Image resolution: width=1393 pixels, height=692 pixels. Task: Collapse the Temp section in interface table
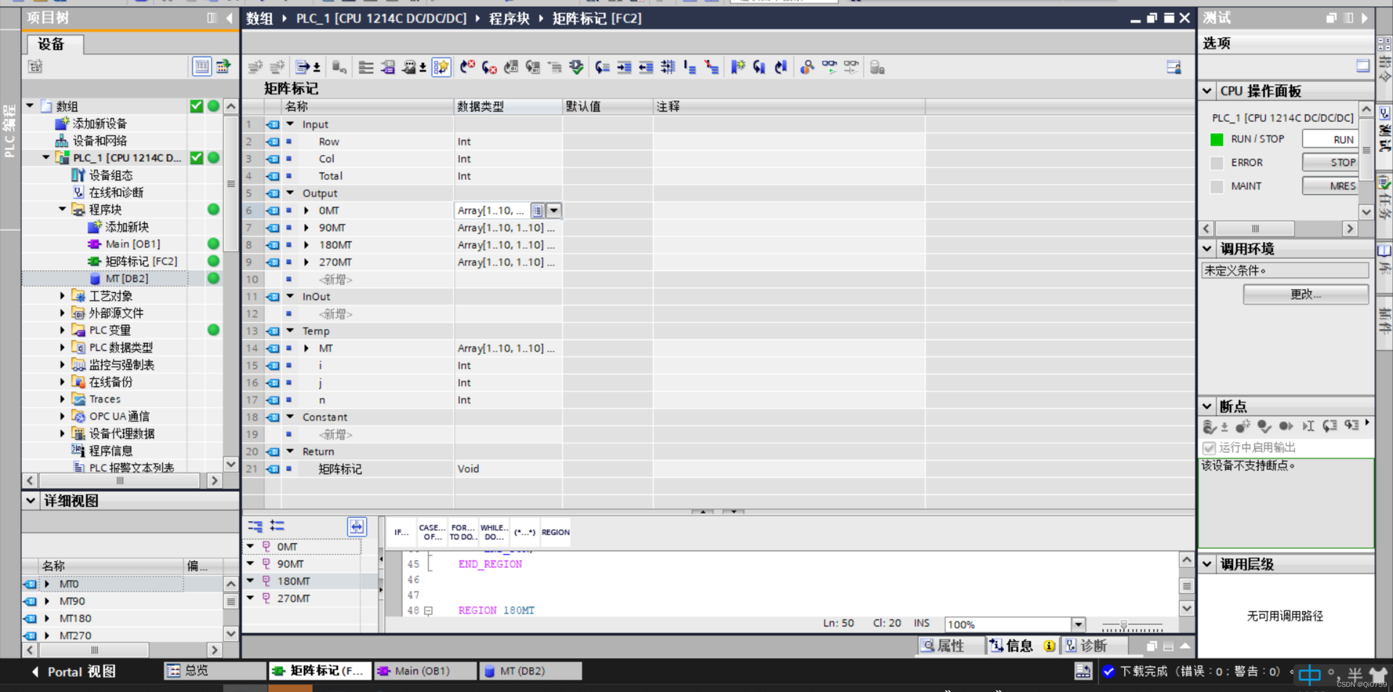[290, 330]
